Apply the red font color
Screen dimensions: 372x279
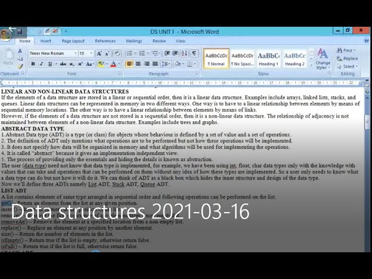[x=113, y=64]
